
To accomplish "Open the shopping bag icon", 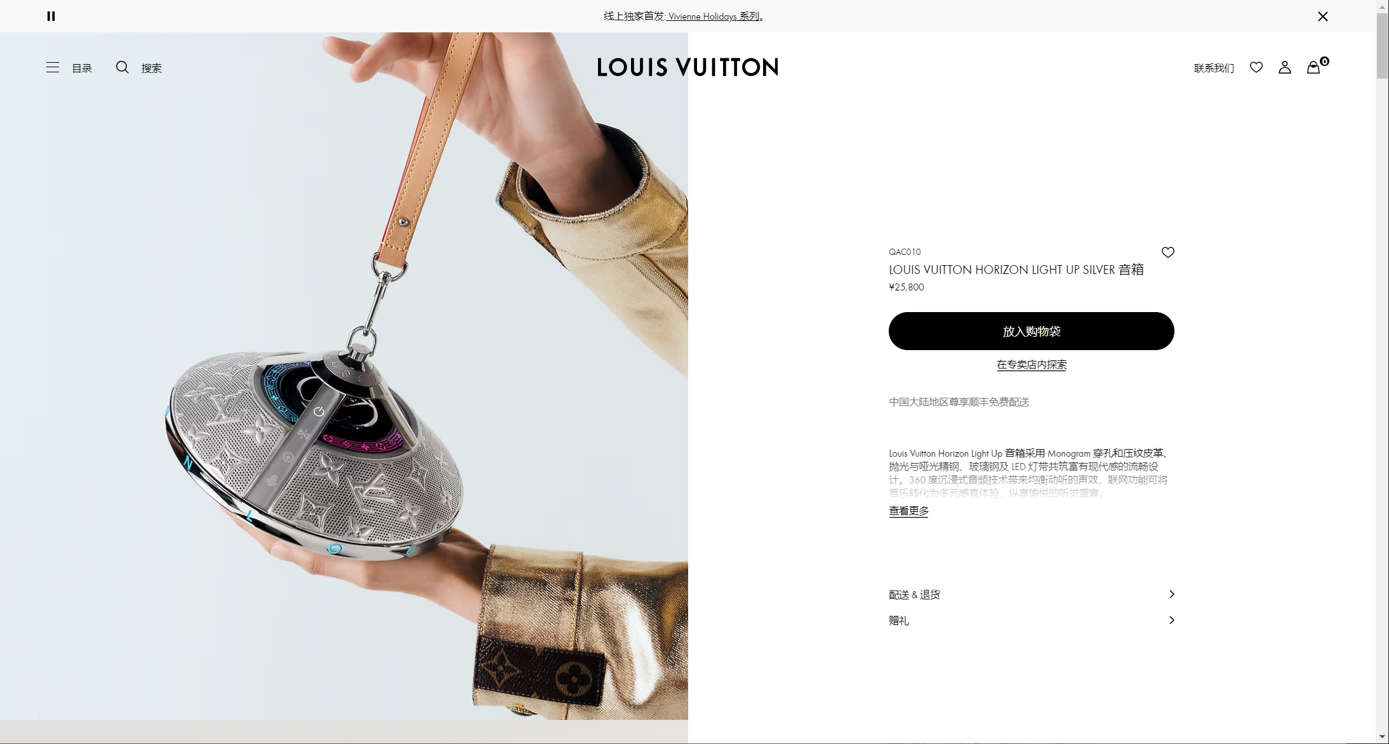I will [1313, 67].
